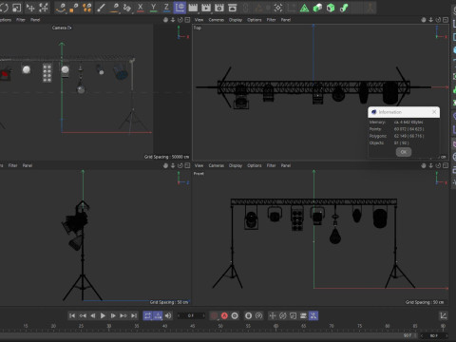Toggle the Z axis lock
The image size is (456, 342).
click(166, 8)
